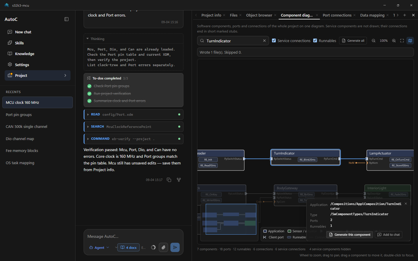Viewport: 418px width, 261px height.
Task: Switch to the Data mapping tab
Action: click(x=372, y=15)
